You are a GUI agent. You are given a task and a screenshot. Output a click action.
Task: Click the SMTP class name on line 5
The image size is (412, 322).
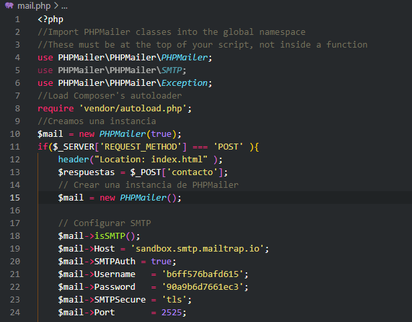tap(171, 70)
